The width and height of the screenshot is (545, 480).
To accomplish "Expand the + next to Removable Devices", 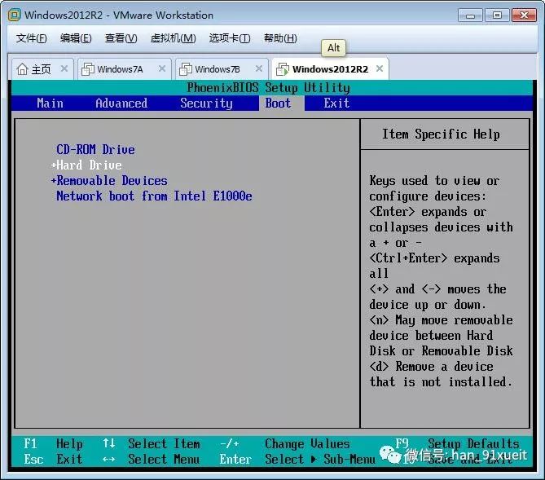I will click(x=54, y=181).
